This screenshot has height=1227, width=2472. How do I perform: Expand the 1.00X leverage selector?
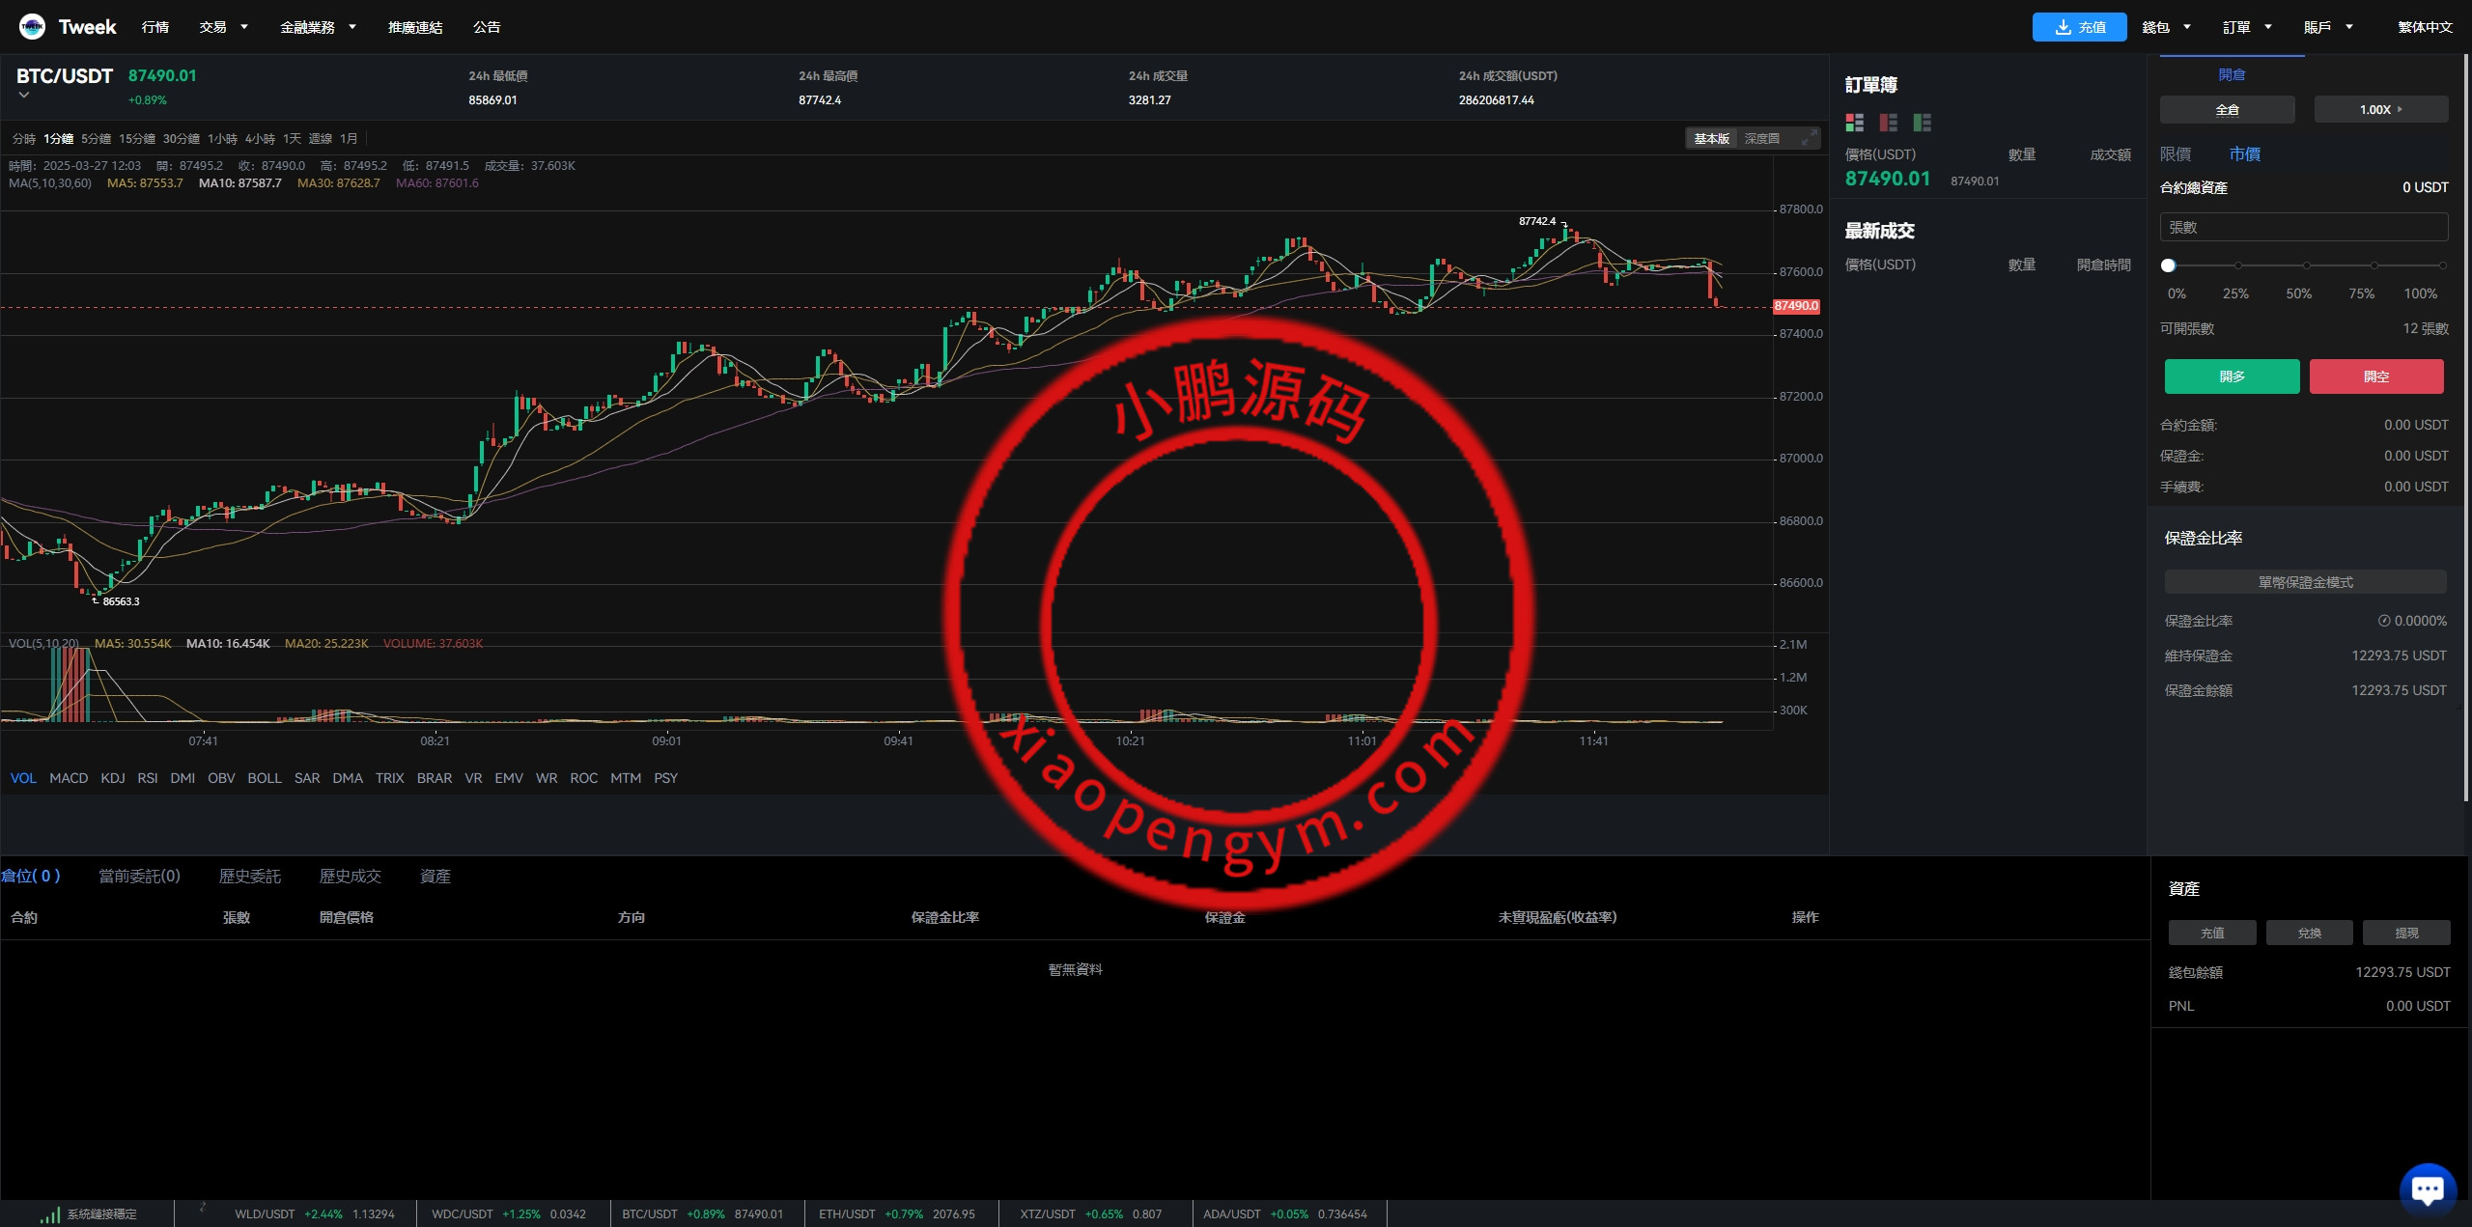(x=2380, y=110)
